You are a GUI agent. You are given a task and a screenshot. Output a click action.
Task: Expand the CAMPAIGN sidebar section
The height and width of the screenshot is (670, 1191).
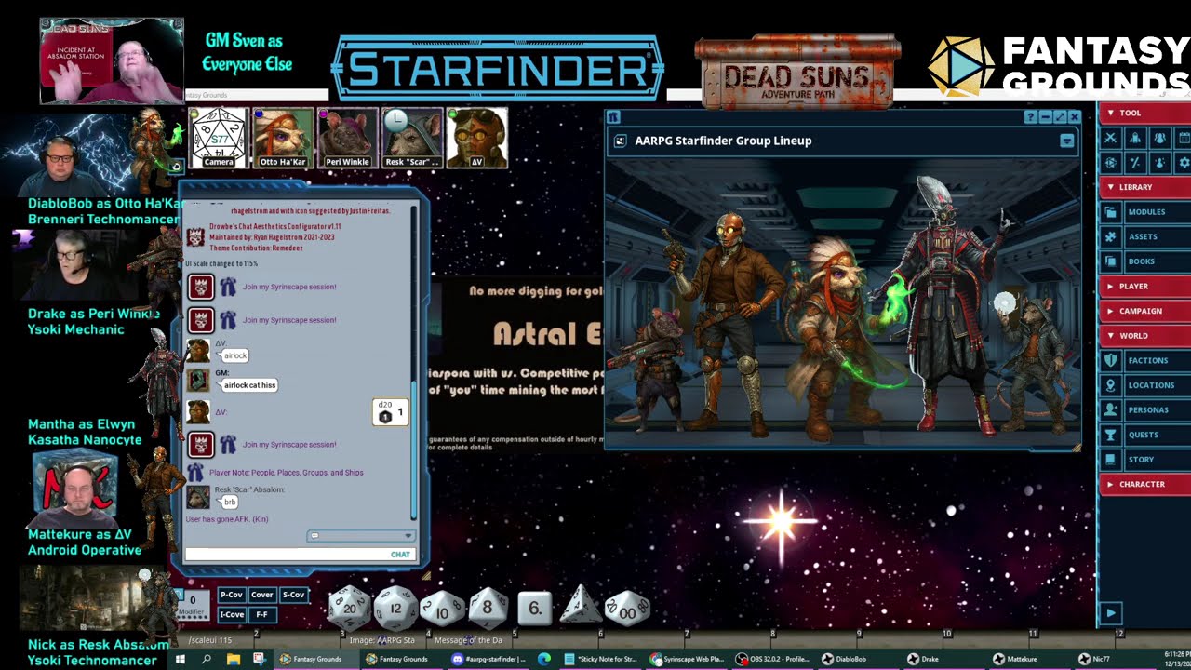pos(1144,311)
